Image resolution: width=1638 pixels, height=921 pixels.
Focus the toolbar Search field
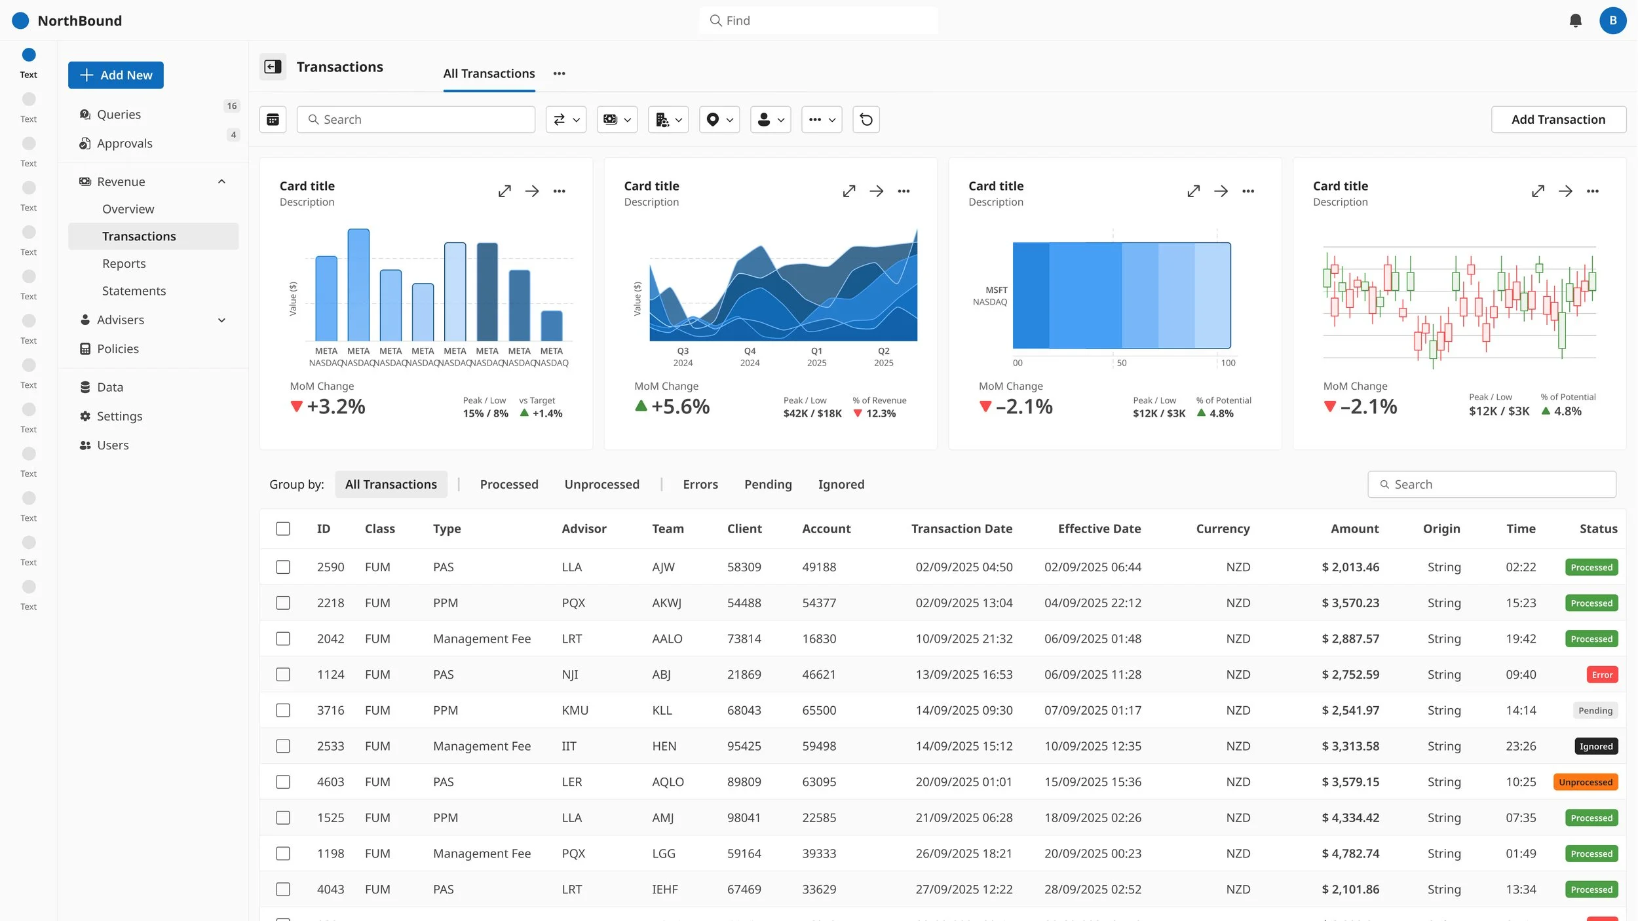[416, 119]
